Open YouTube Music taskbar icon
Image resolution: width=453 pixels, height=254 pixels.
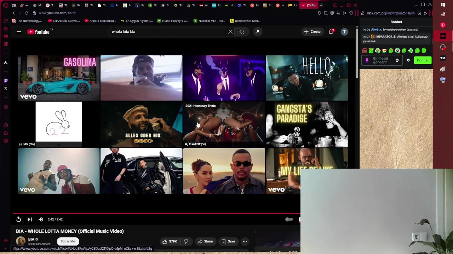443,25
